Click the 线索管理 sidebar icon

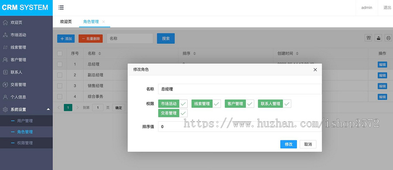[x=5, y=47]
